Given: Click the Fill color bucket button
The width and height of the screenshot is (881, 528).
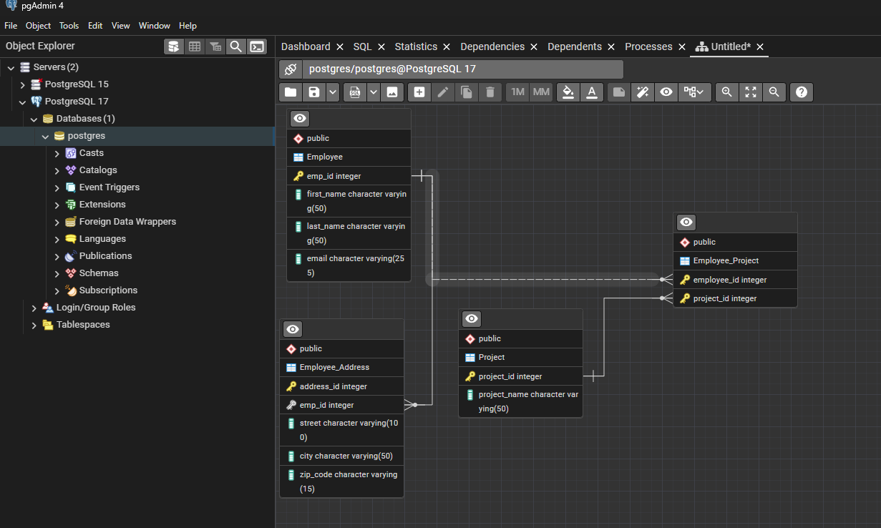Looking at the screenshot, I should coord(568,92).
